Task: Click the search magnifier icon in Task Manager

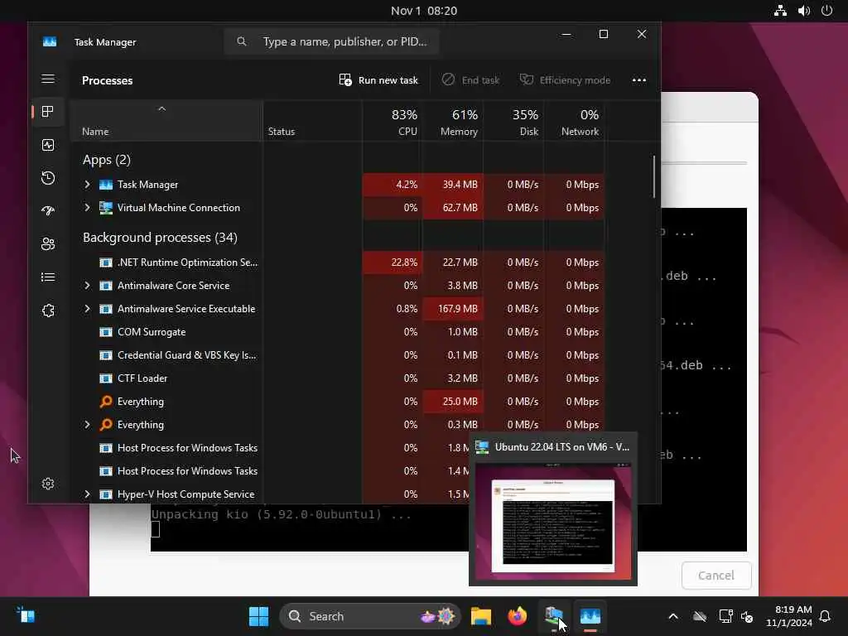Action: tap(242, 41)
